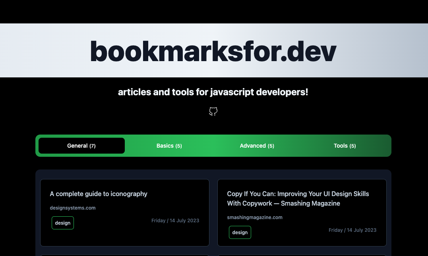
Task: Select the Advanced (5) category
Action: (x=257, y=146)
